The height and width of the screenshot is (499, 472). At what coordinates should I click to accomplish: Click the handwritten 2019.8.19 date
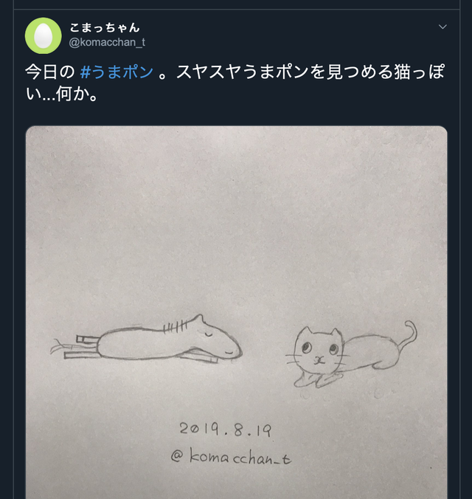click(225, 429)
